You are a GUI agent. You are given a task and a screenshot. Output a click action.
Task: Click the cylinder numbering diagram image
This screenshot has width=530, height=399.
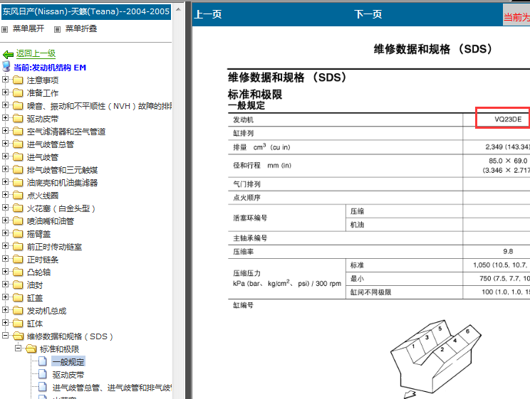point(435,358)
